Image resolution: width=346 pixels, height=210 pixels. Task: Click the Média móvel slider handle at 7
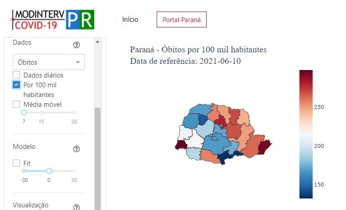(x=24, y=113)
